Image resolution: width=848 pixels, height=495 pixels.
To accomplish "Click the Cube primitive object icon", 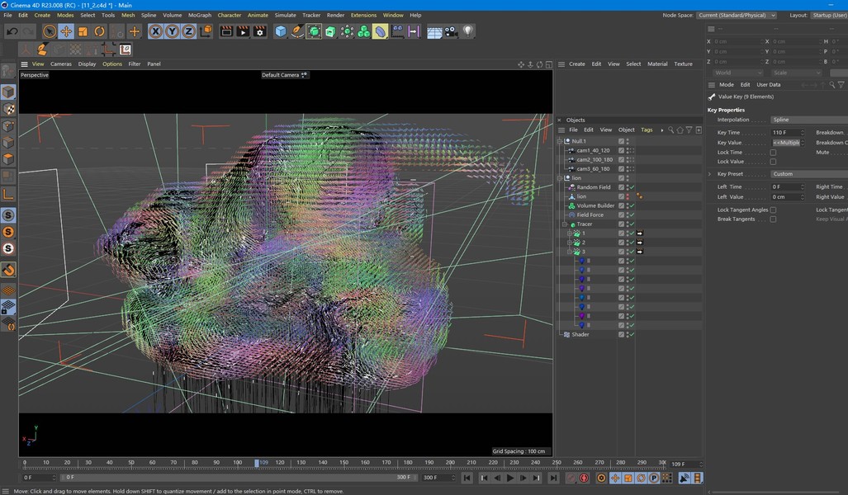I will pos(281,31).
